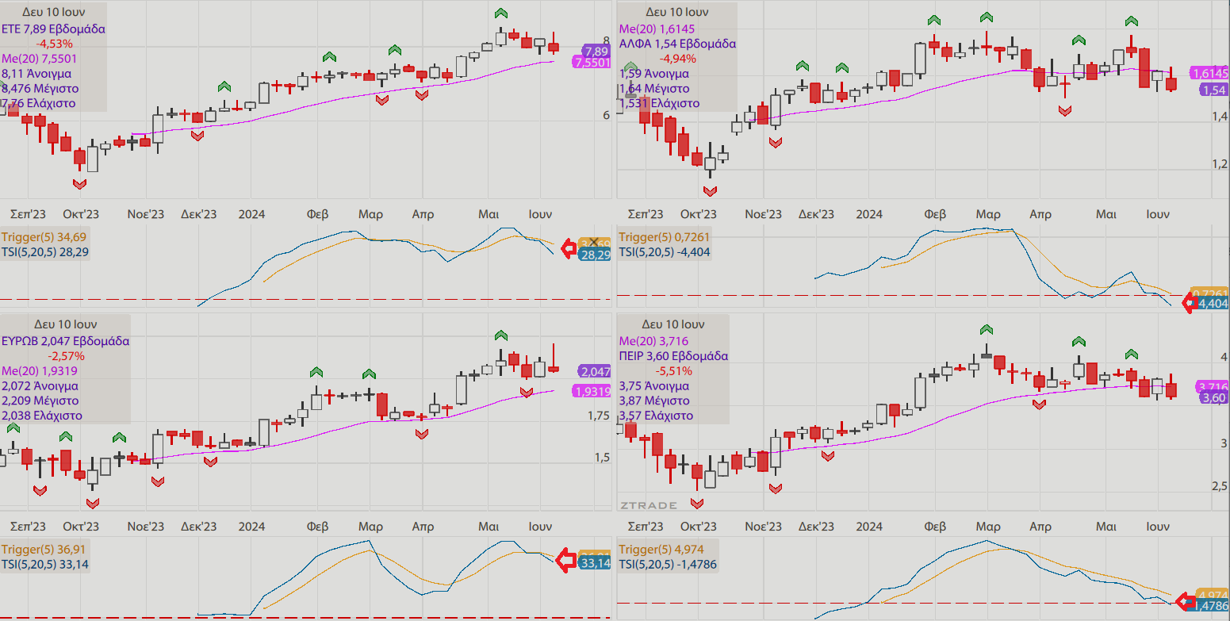Screen dimensions: 1230x621
Task: Click the '1,531 Ελάχιστο' low value
Action: 659,103
